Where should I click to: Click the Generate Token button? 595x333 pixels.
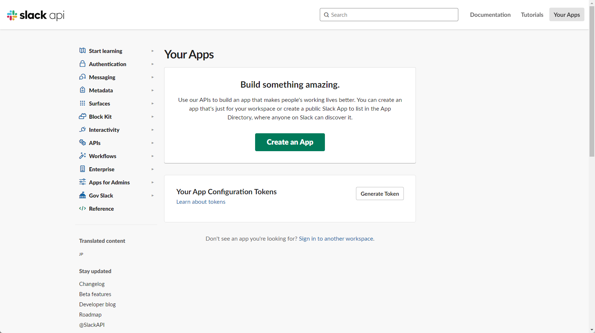tap(380, 194)
